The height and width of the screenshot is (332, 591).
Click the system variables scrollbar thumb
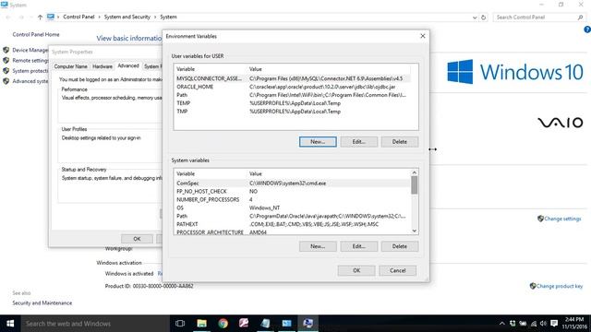pyautogui.click(x=415, y=184)
